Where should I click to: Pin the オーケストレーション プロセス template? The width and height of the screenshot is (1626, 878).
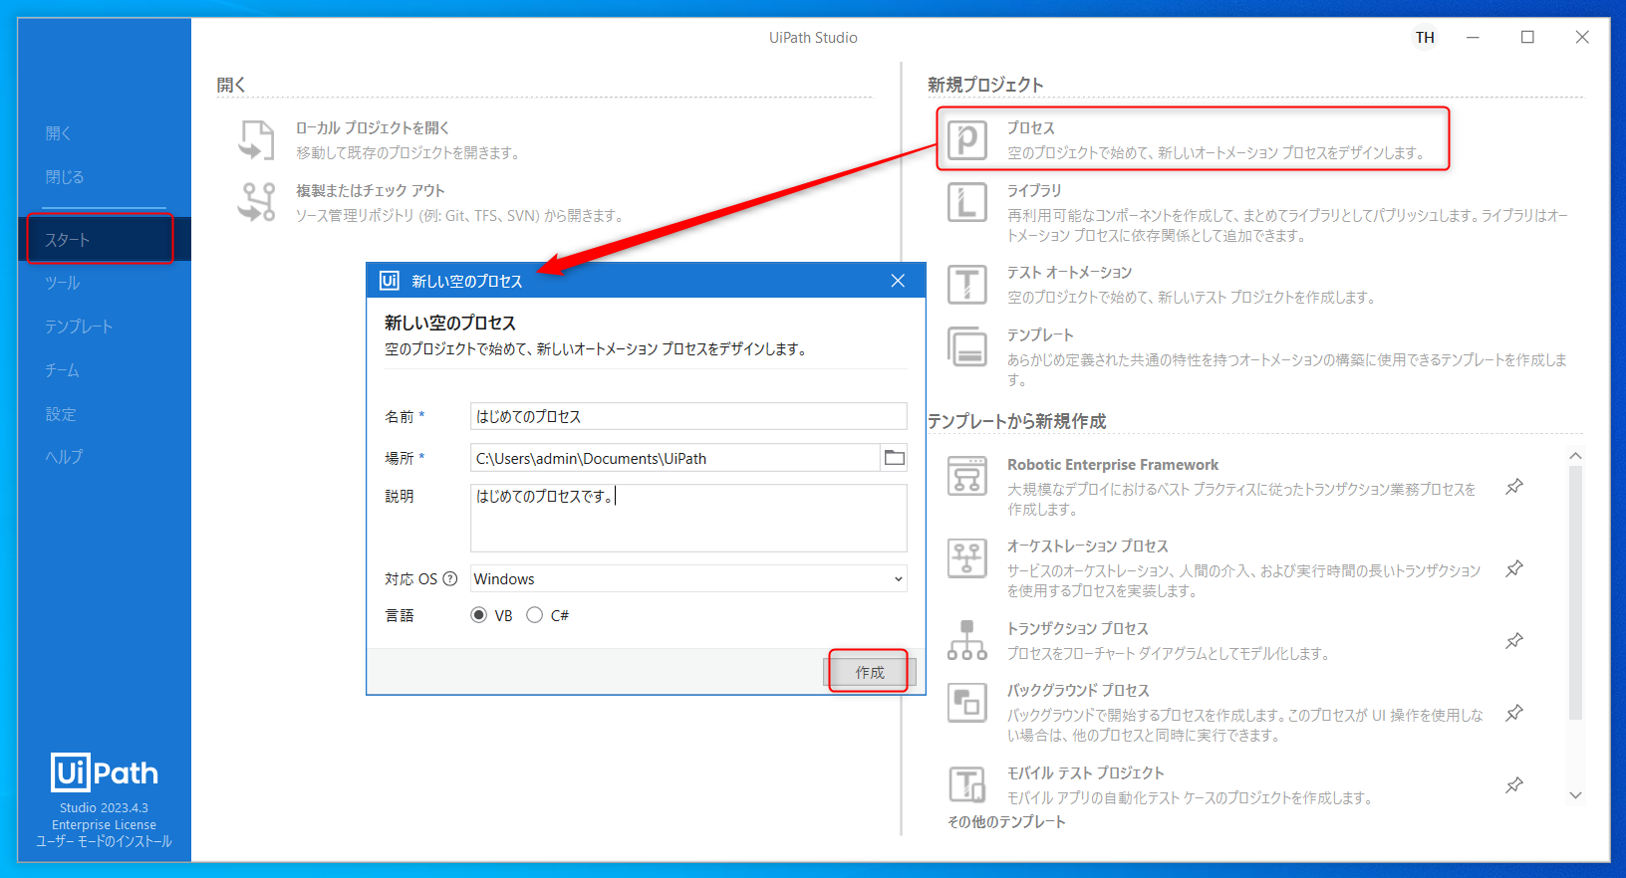(1514, 568)
